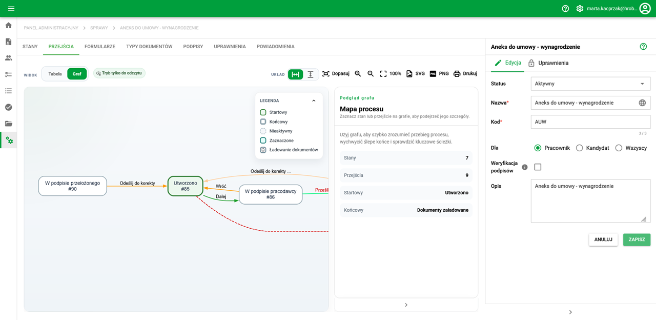Viewport: 656px width, 320px height.
Task: Open the Uprawnienia tab in the main tab row
Action: (x=230, y=47)
